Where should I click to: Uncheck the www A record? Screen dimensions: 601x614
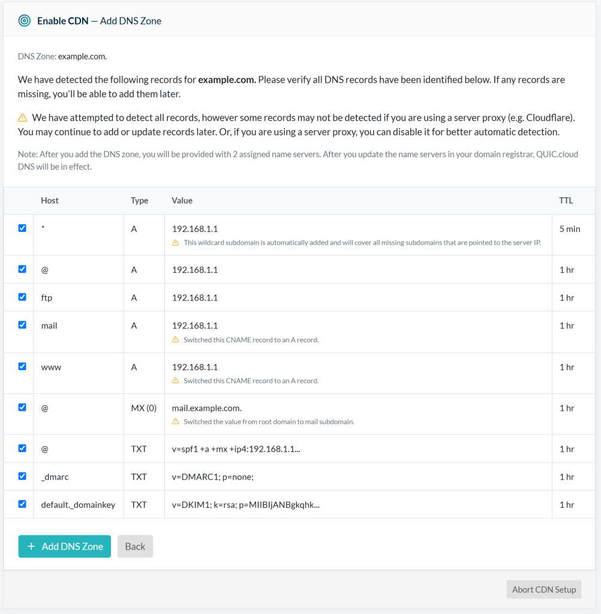(22, 366)
